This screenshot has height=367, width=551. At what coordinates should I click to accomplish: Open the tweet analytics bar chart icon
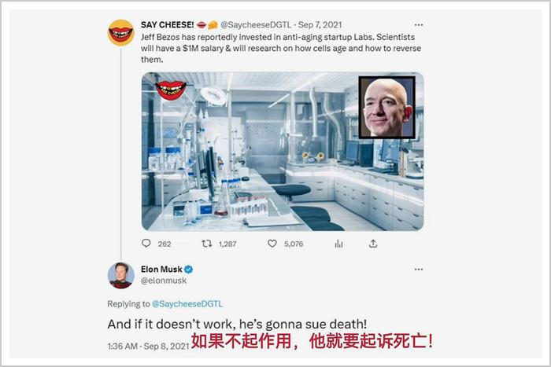coord(338,243)
